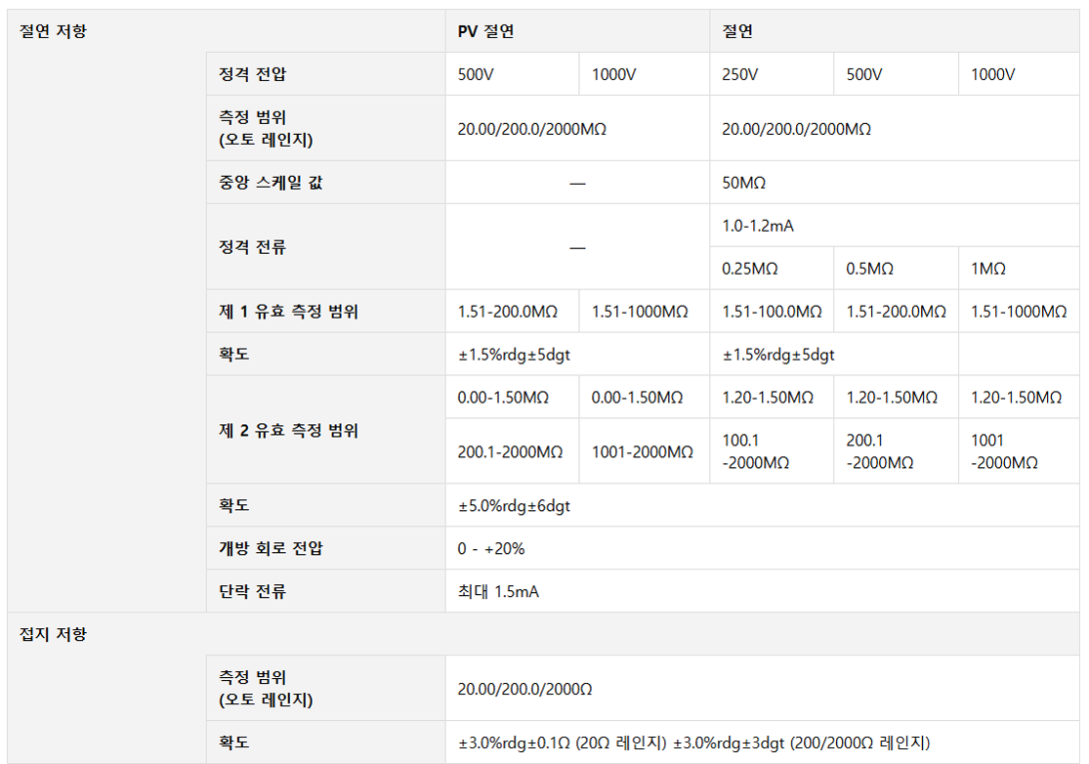The width and height of the screenshot is (1089, 764).
Task: Select the 50MΩ center scale value
Action: pyautogui.click(x=746, y=183)
